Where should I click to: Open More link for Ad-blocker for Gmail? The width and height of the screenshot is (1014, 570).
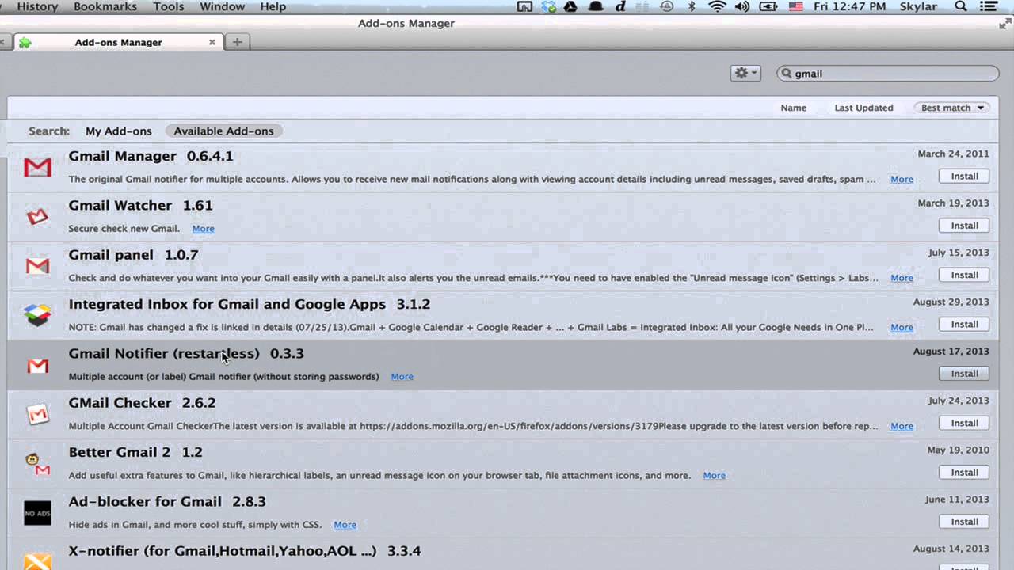[x=345, y=525]
